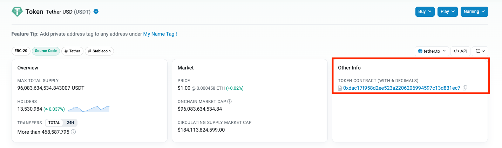Click the +0.02% price change text

tap(235, 88)
